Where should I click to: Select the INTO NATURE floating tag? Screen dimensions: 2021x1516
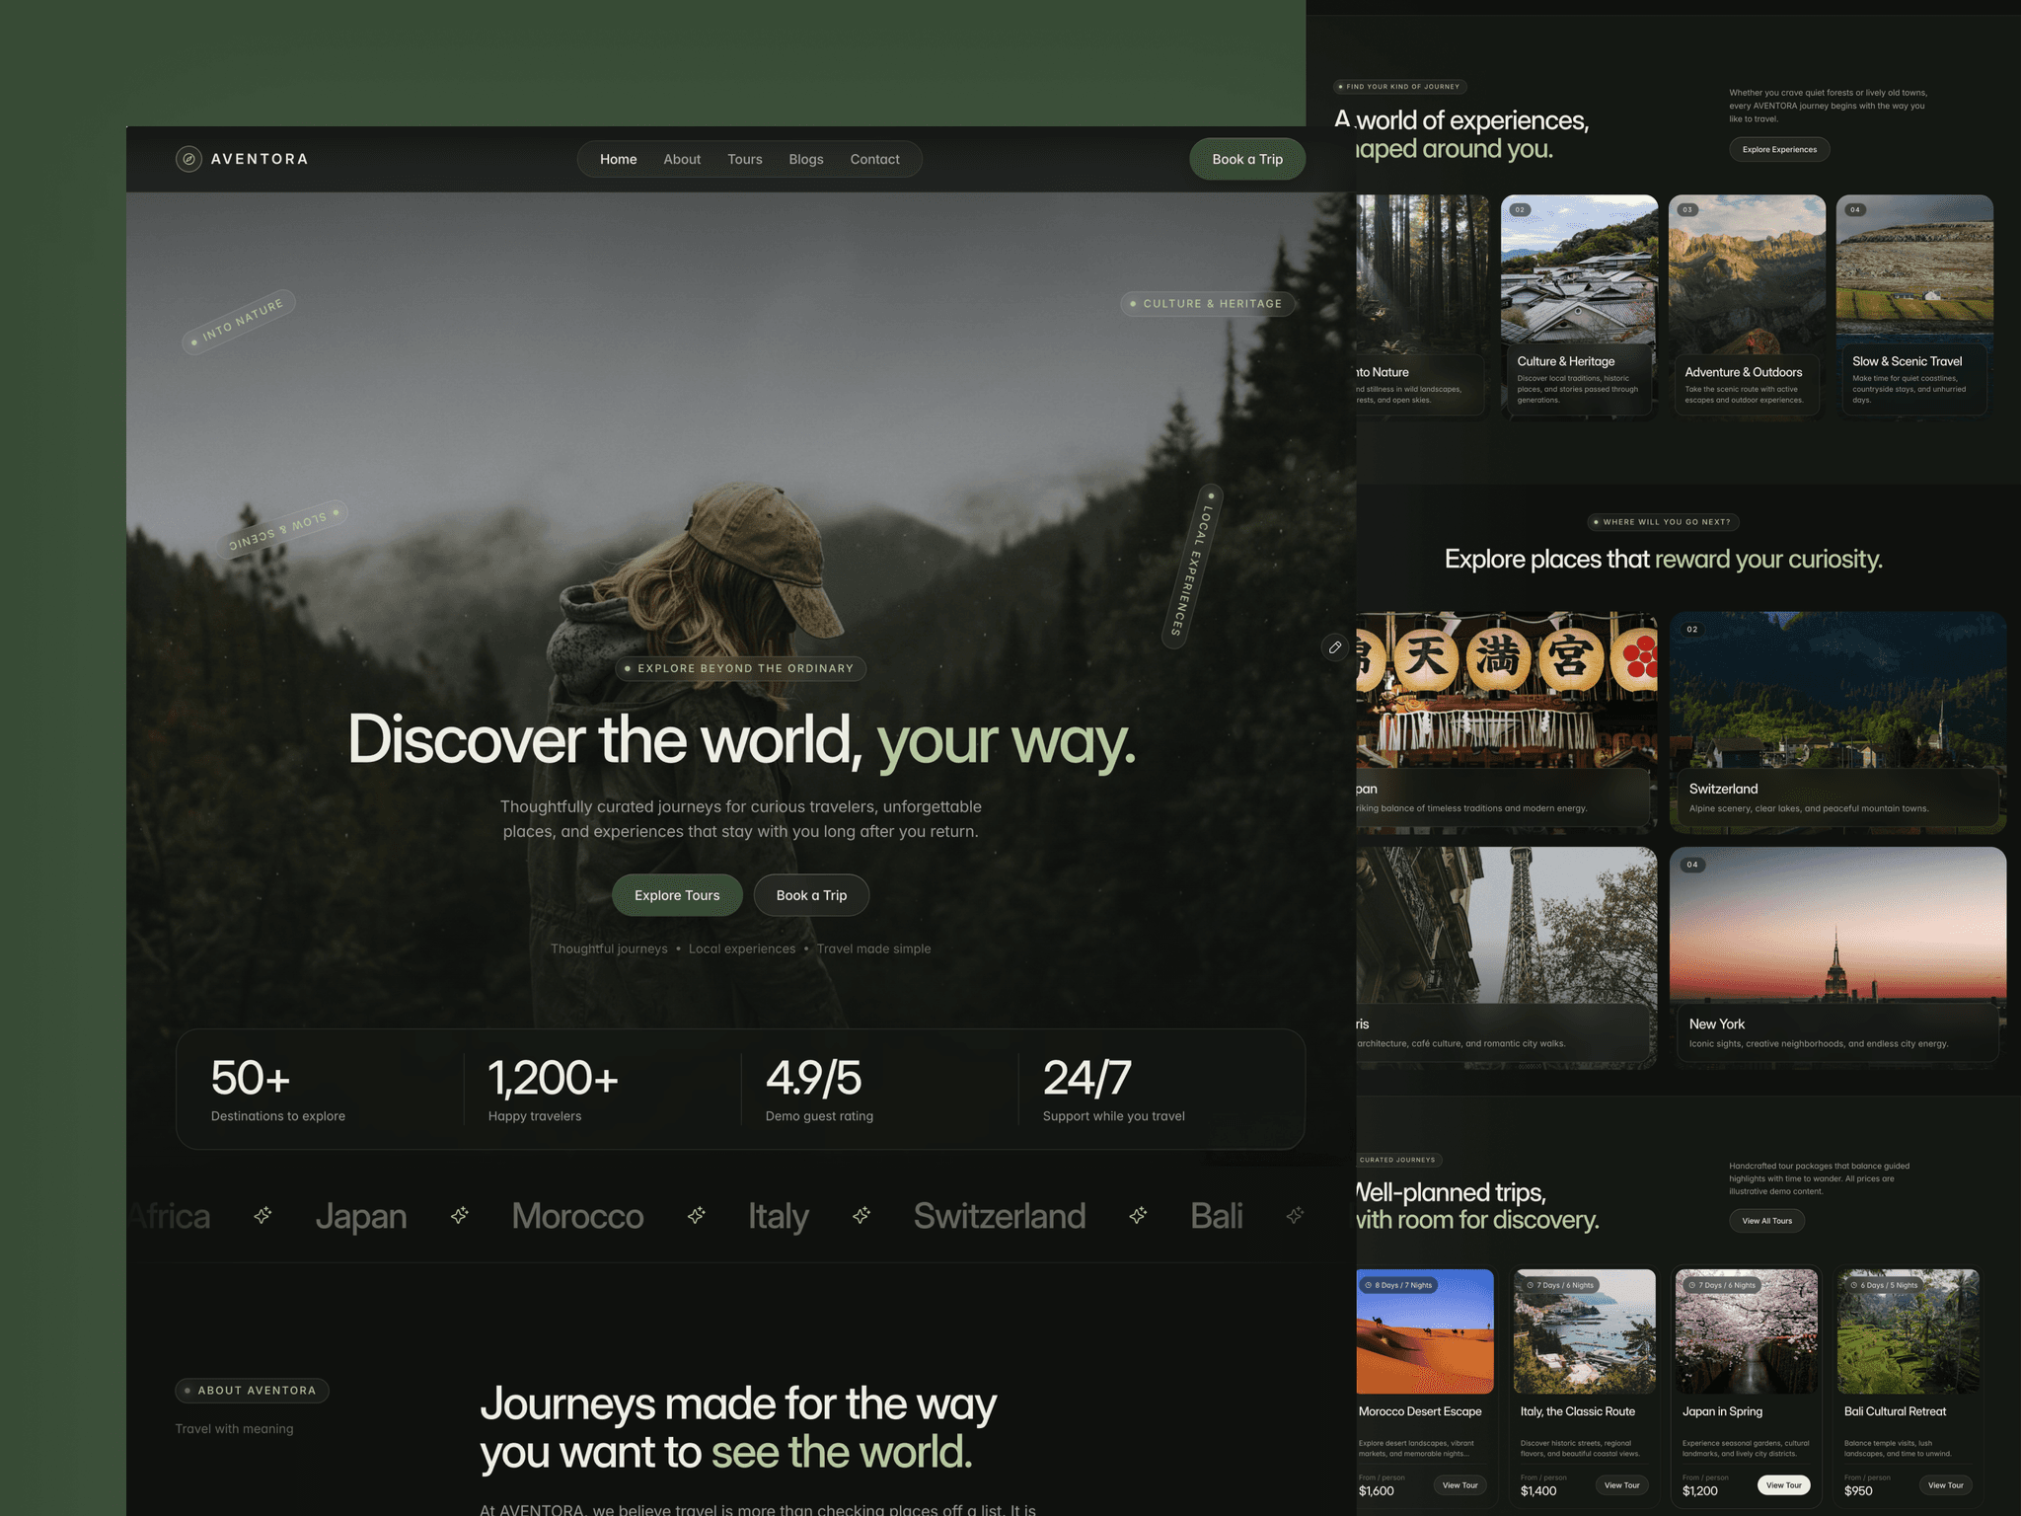(x=239, y=322)
